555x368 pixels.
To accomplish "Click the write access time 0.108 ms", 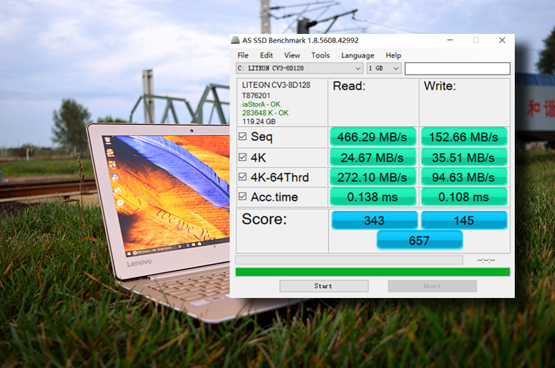I will (x=463, y=197).
